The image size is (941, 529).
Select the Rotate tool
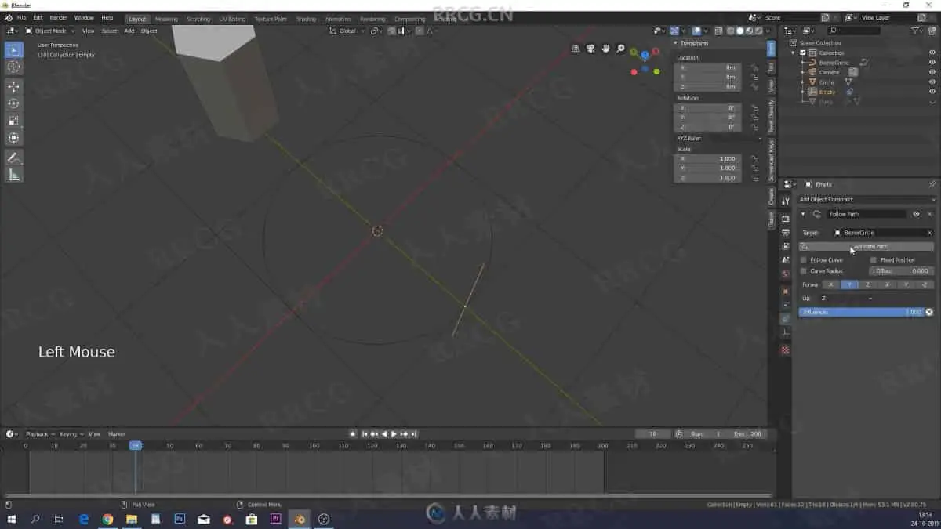click(x=14, y=103)
